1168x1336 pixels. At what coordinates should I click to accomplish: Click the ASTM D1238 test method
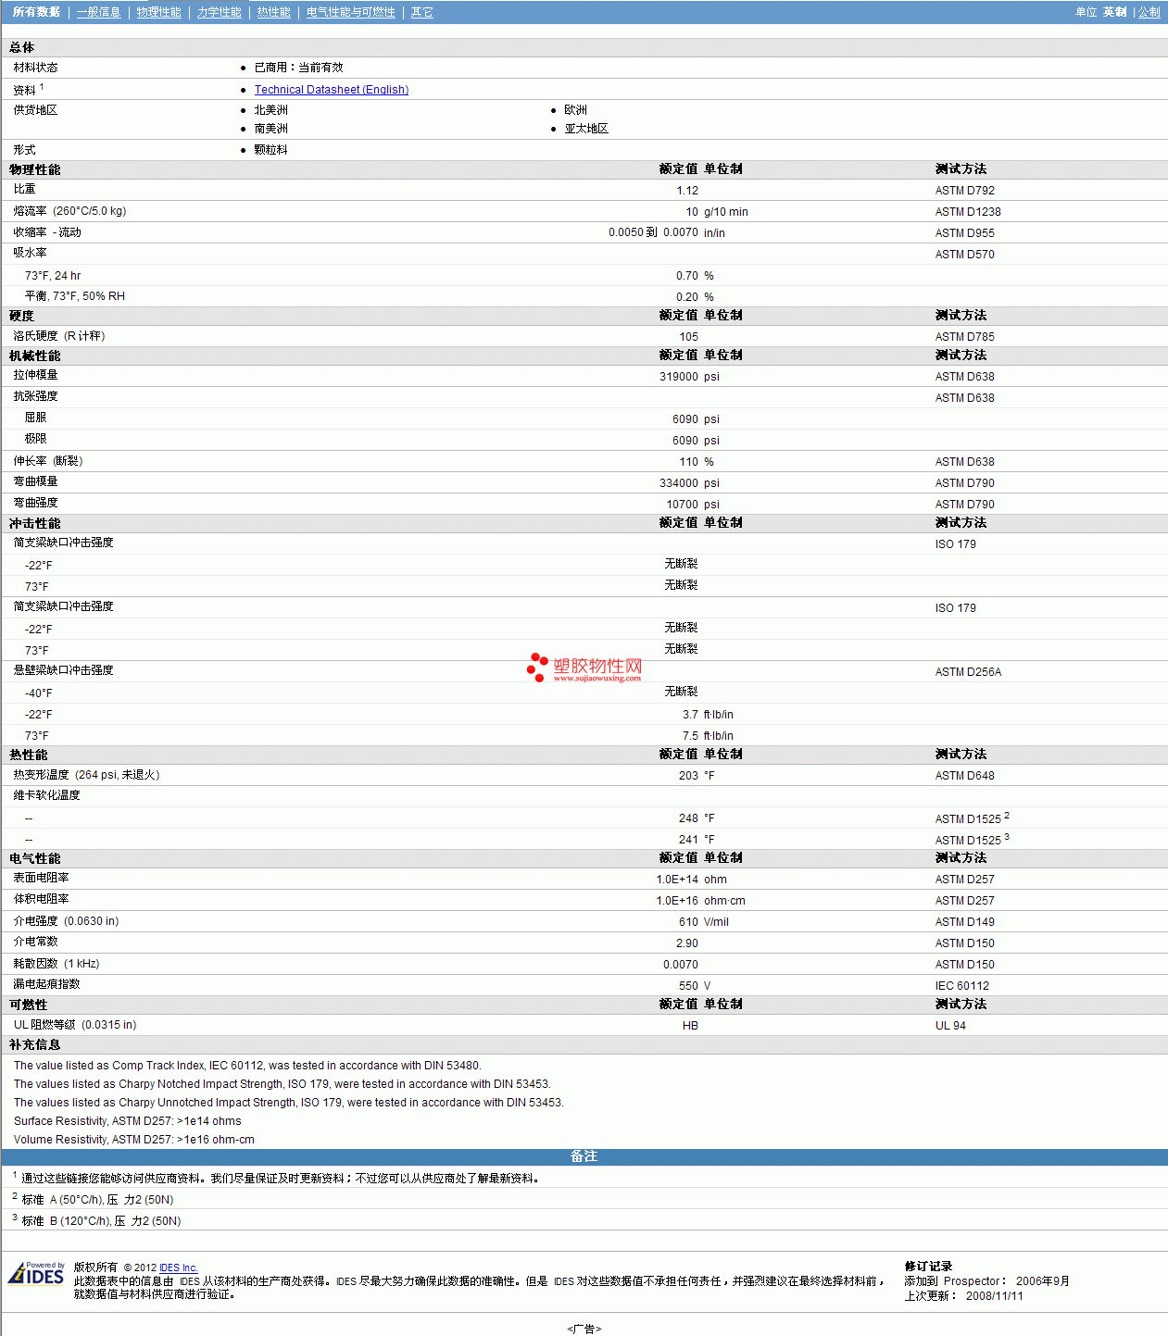(968, 212)
